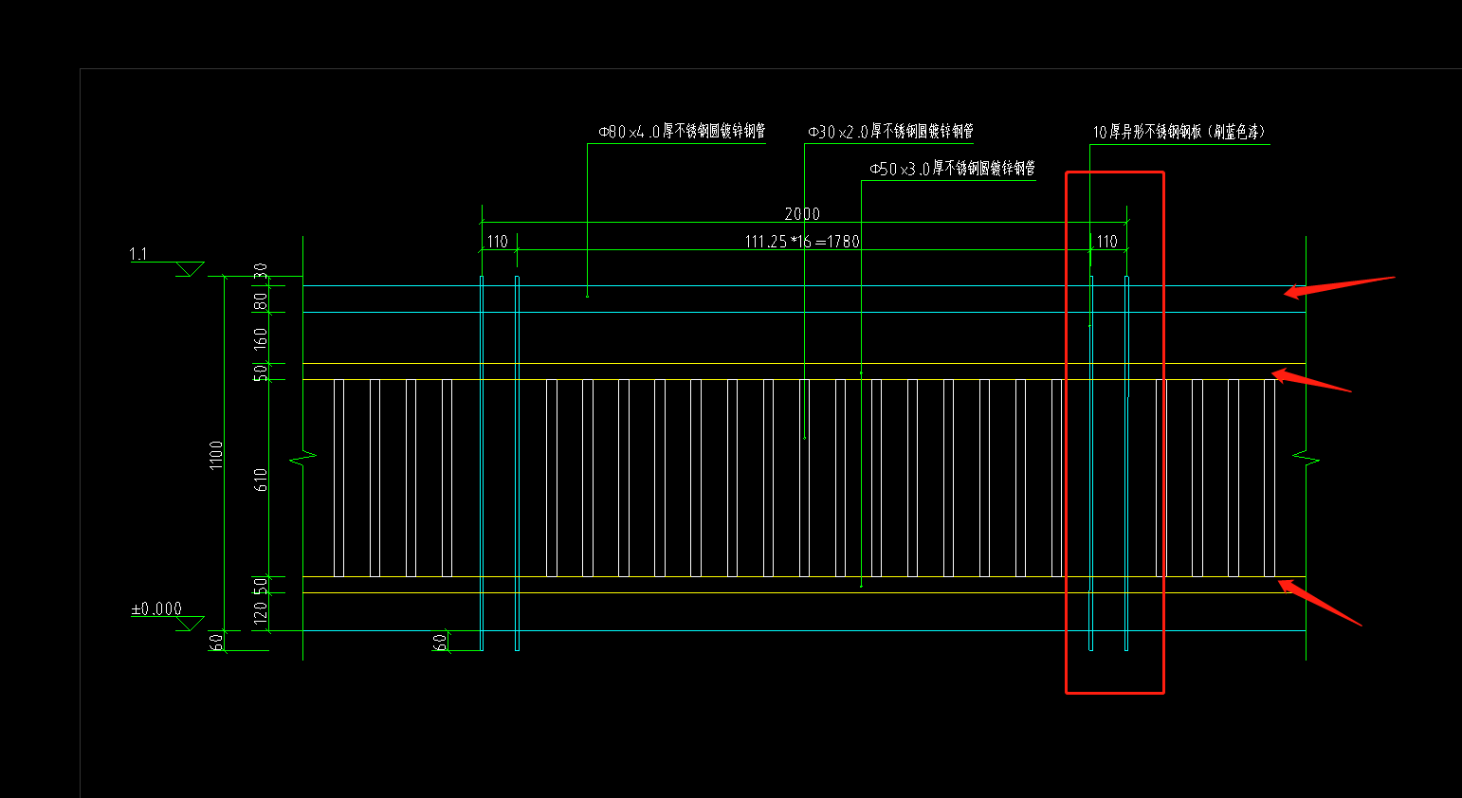This screenshot has width=1462, height=798.
Task: Select the 610 vertical dimension text
Action: (x=262, y=480)
